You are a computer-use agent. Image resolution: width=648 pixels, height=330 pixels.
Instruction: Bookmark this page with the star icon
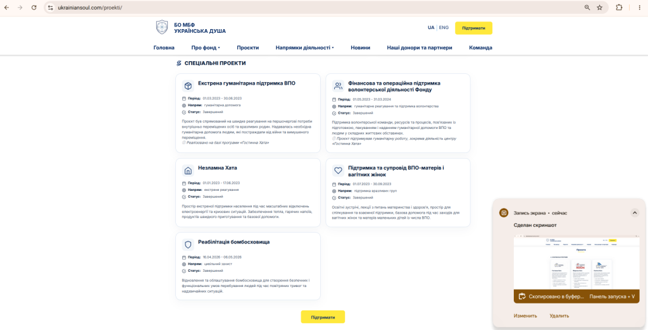[599, 8]
